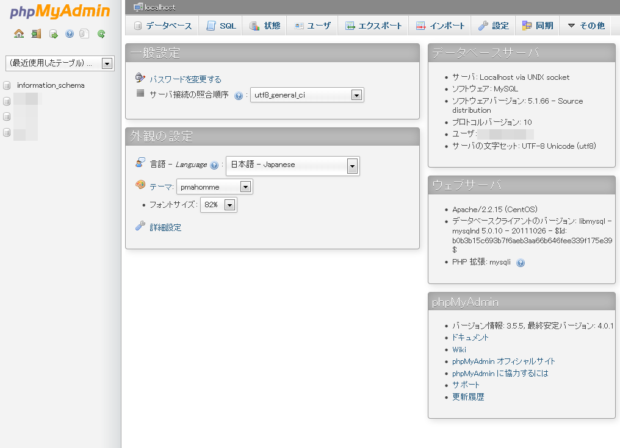Viewport: 620px width, 448px height.
Task: Open the SQL tab
Action: [x=221, y=26]
